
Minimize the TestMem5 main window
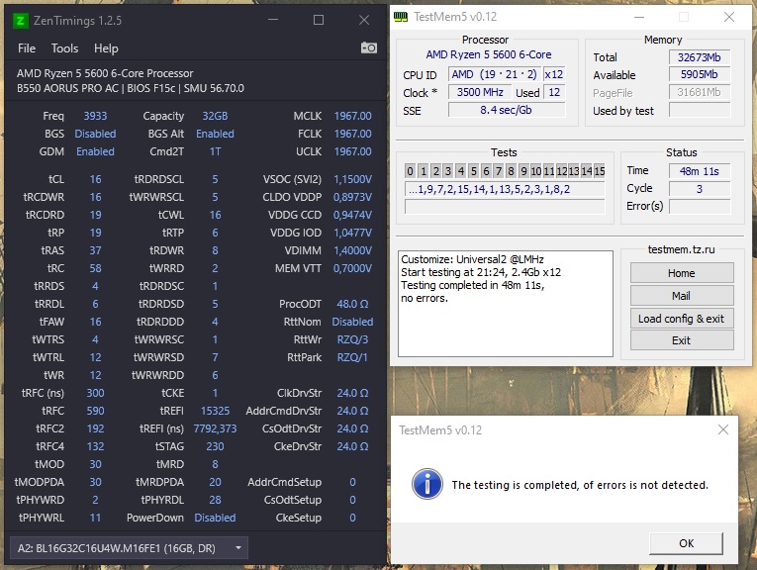tap(639, 18)
